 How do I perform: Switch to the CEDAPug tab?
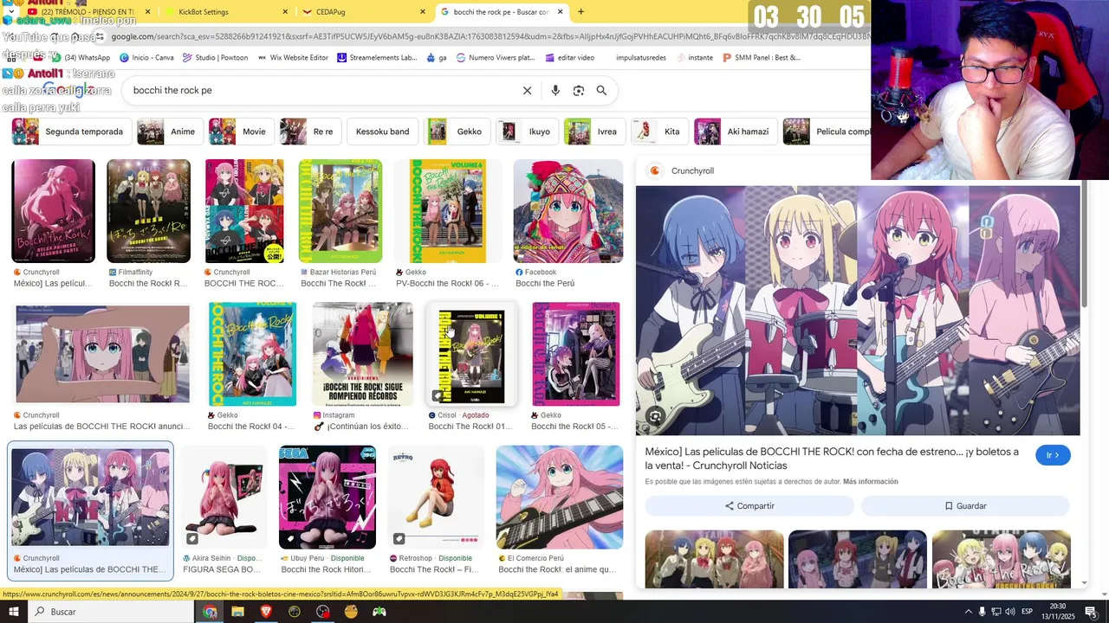tap(364, 12)
